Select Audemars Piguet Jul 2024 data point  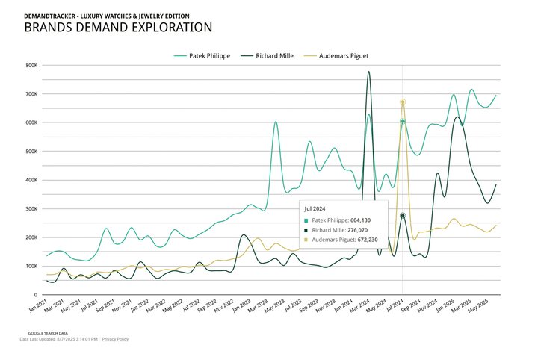click(x=403, y=102)
